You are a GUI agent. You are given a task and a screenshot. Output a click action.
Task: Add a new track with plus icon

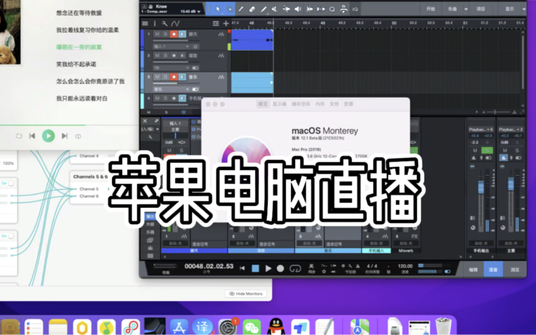pos(226,23)
